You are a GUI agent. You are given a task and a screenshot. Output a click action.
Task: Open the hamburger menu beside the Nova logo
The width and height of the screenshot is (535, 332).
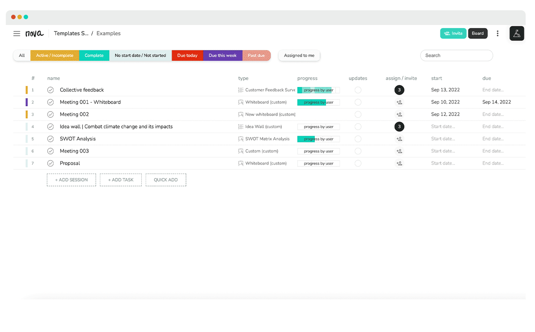16,33
